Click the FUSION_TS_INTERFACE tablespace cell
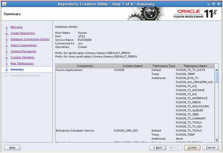The height and width of the screenshot is (153, 223). tap(191, 98)
